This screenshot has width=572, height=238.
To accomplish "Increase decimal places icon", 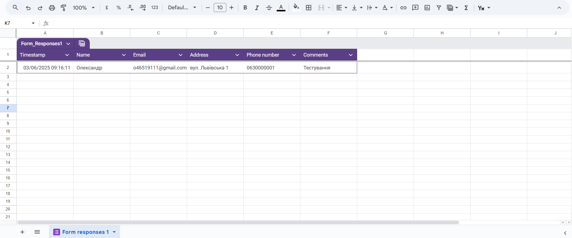I will point(143,8).
